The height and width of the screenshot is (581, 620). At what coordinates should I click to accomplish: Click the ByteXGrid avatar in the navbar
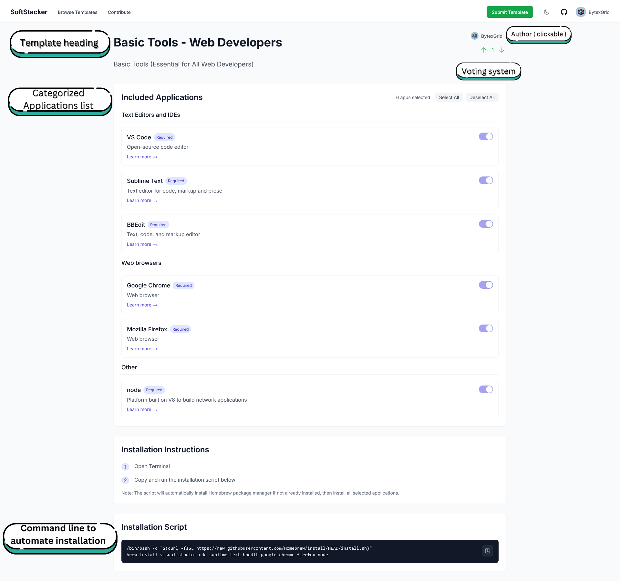pos(581,12)
